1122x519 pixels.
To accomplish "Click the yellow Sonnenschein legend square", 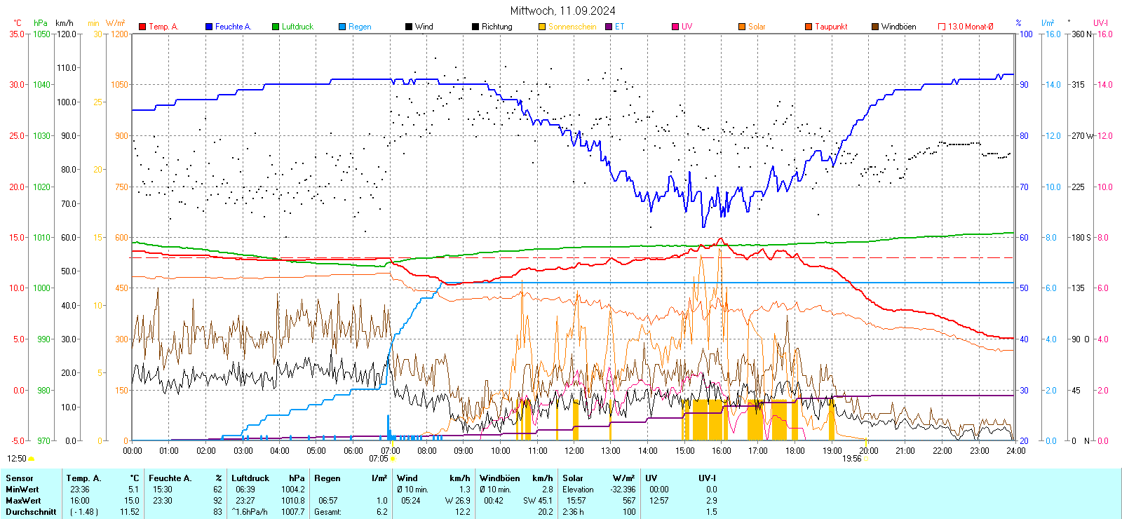I will point(542,27).
